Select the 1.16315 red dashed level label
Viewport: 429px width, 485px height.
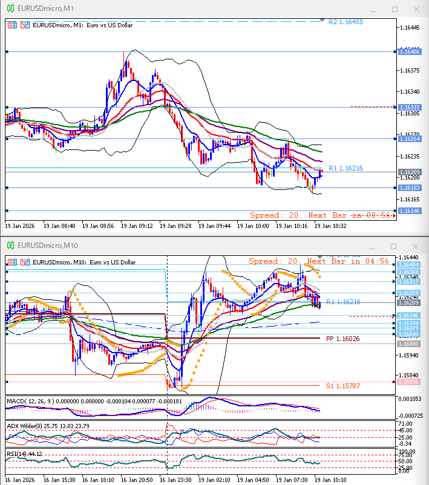pyautogui.click(x=410, y=107)
